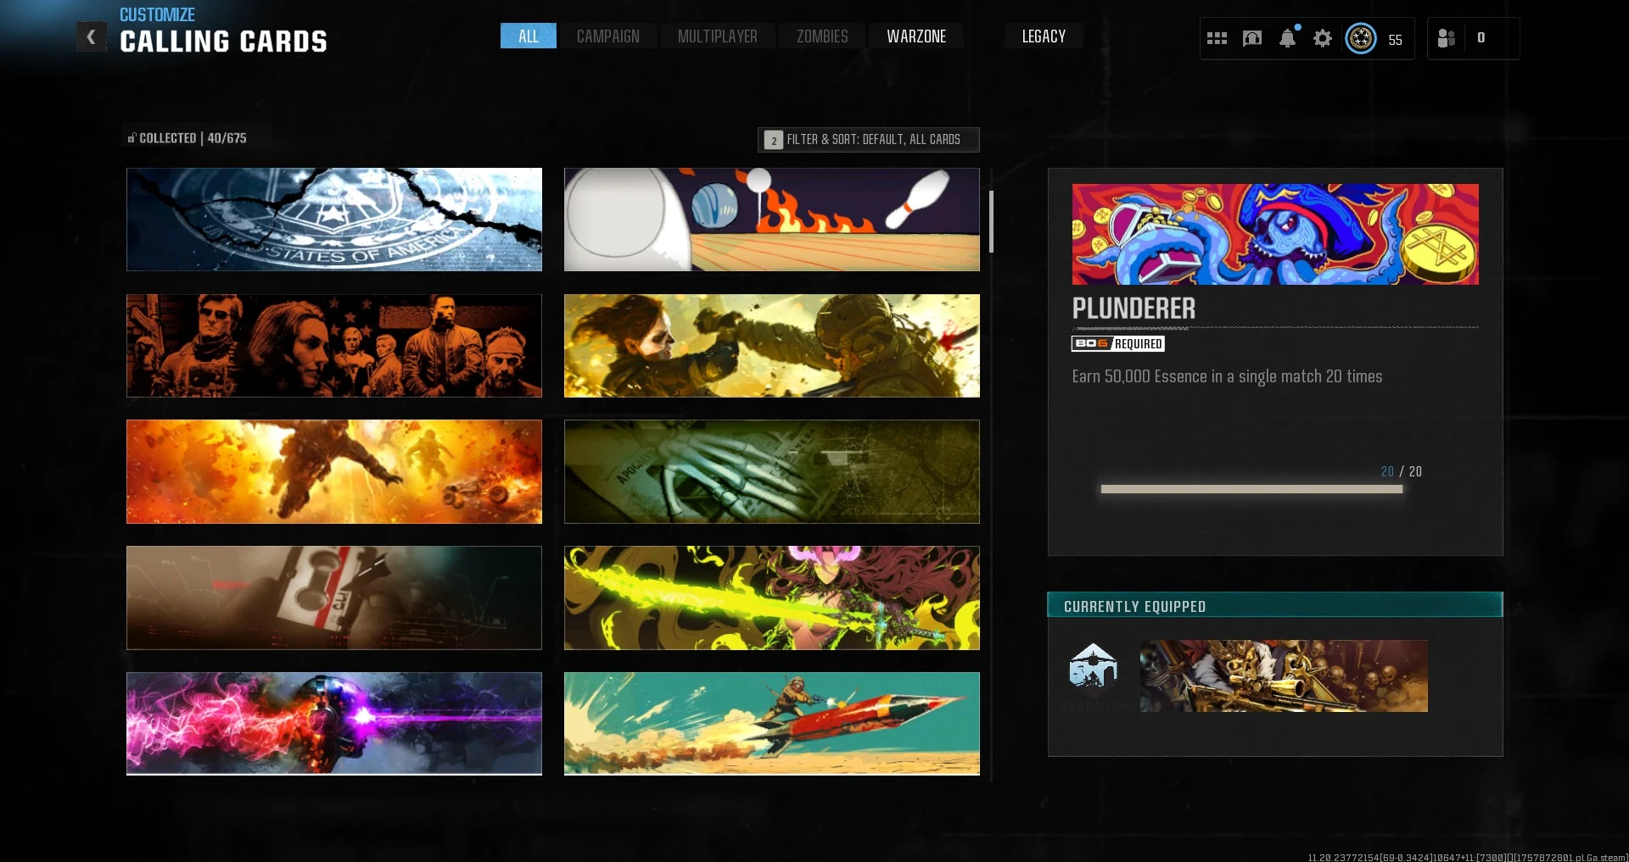This screenshot has height=862, width=1629.
Task: Click the Currently Equipped header
Action: tap(1275, 605)
